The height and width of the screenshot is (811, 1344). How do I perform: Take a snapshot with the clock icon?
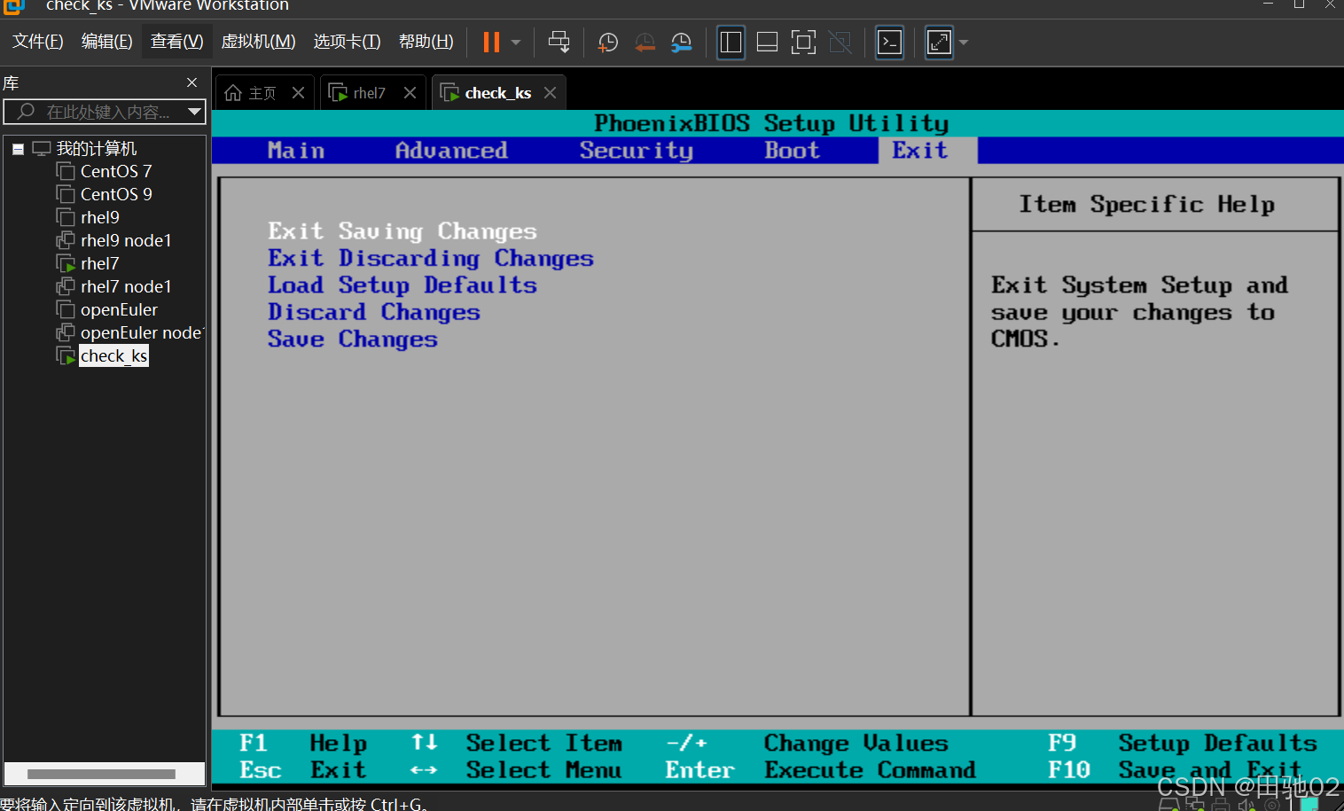[x=608, y=42]
